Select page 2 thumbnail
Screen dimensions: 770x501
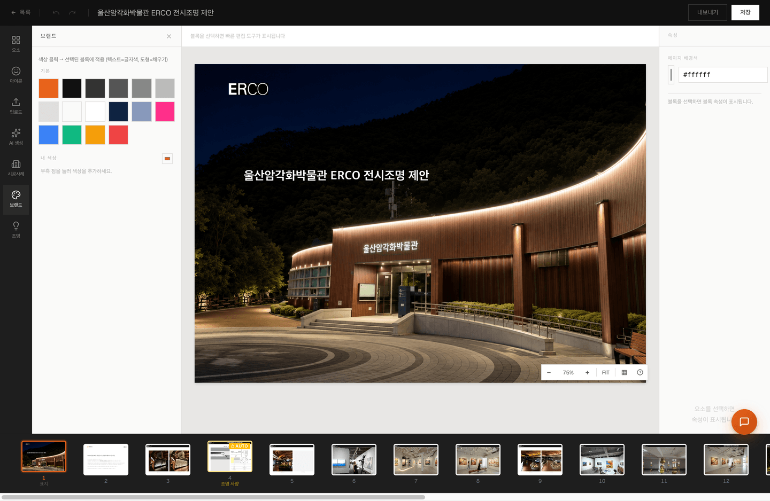[106, 459]
